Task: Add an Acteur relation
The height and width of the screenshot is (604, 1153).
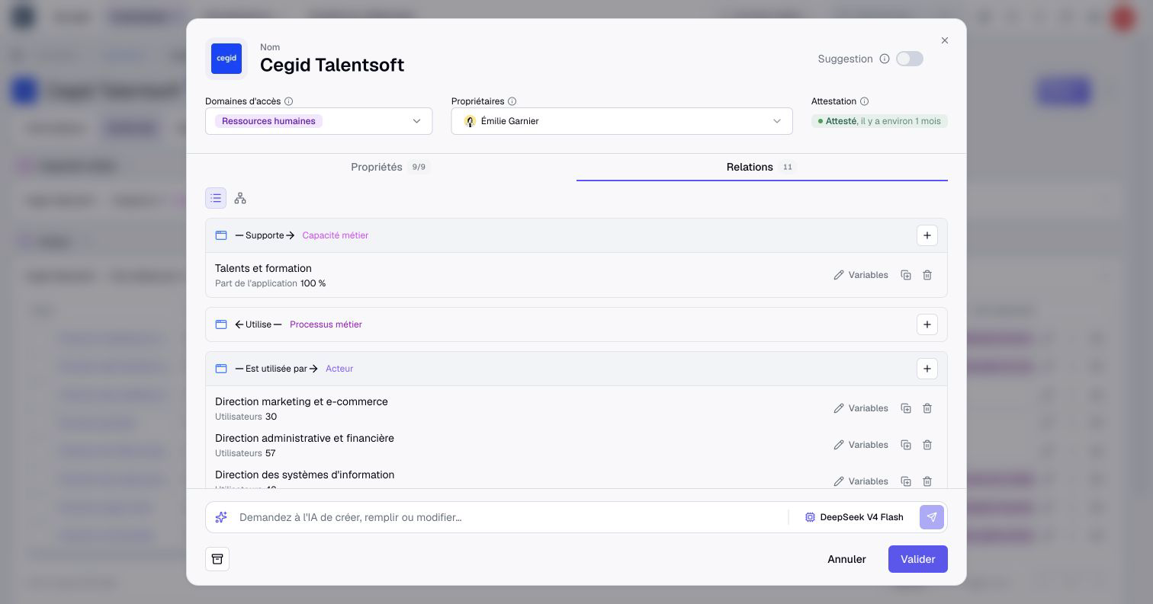Action: click(927, 369)
